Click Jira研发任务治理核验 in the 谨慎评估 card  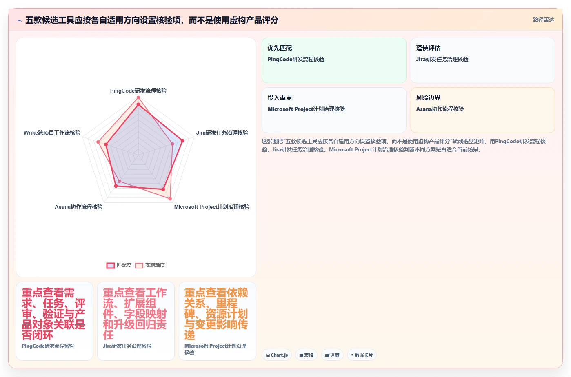coord(442,59)
